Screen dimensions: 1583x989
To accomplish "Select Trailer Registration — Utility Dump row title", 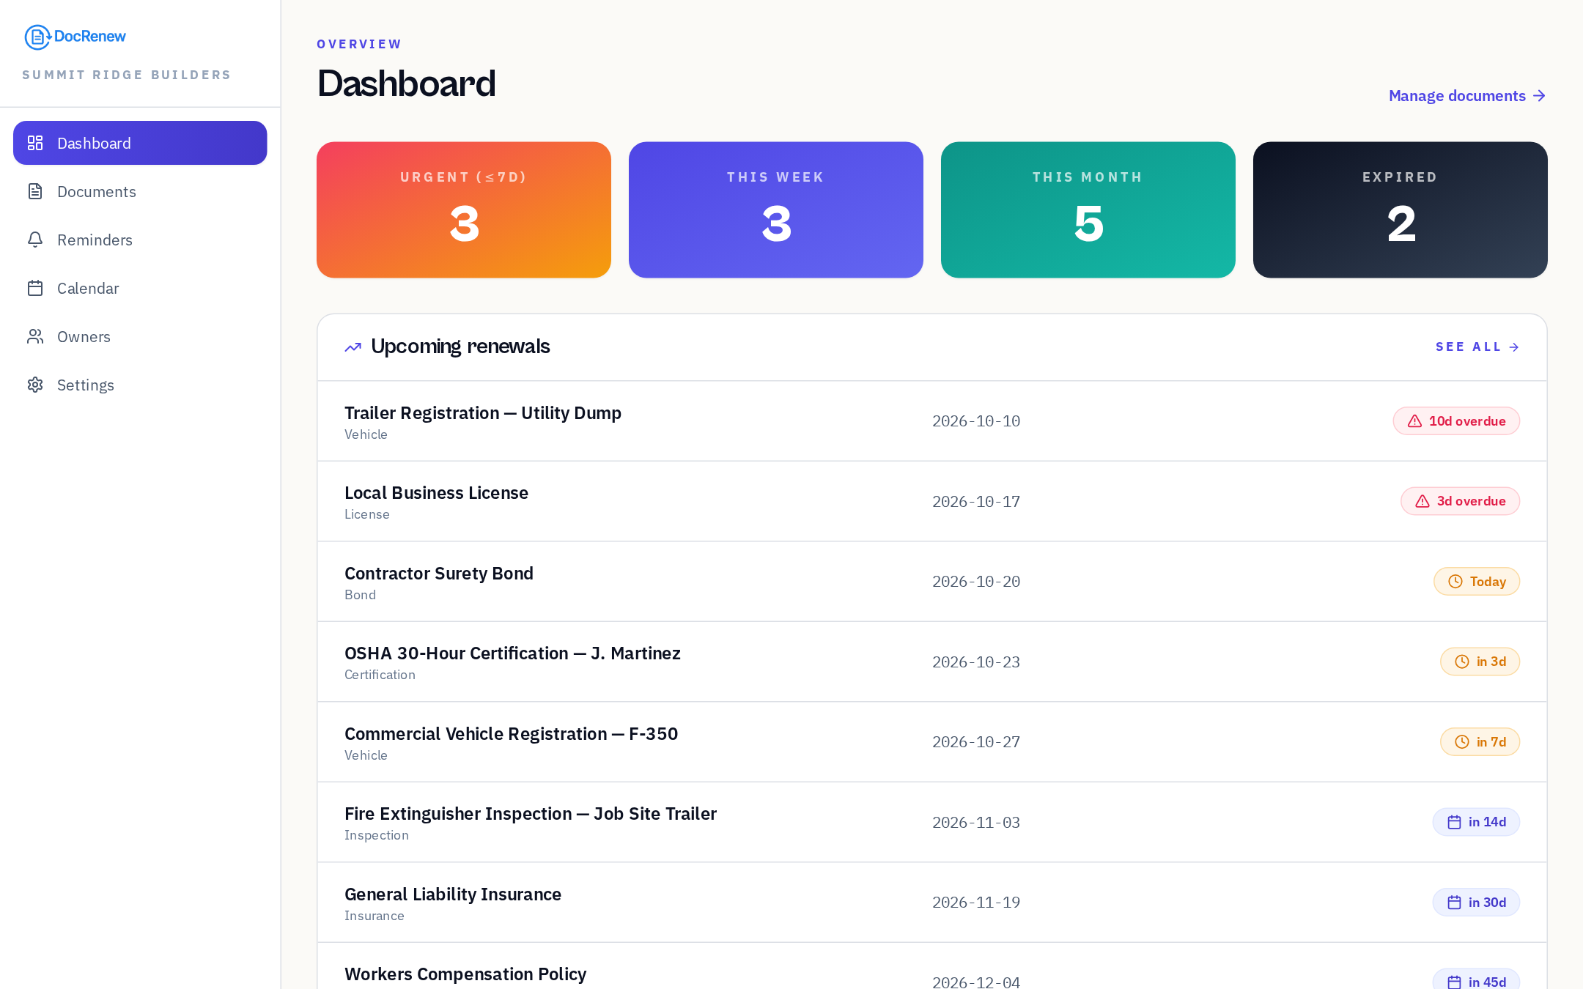I will (483, 413).
